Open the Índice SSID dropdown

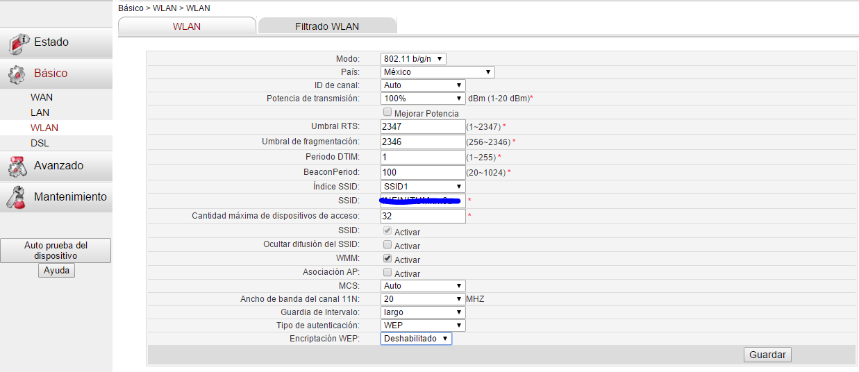(x=423, y=187)
